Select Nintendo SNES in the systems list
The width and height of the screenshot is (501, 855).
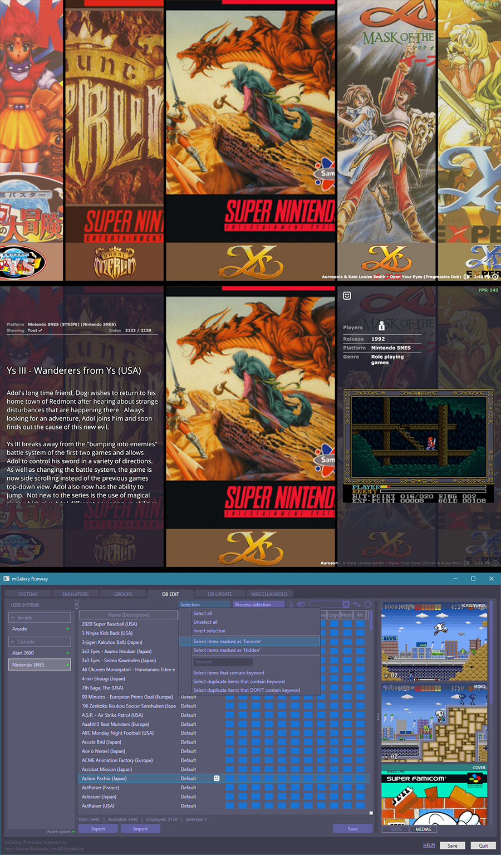click(x=40, y=665)
